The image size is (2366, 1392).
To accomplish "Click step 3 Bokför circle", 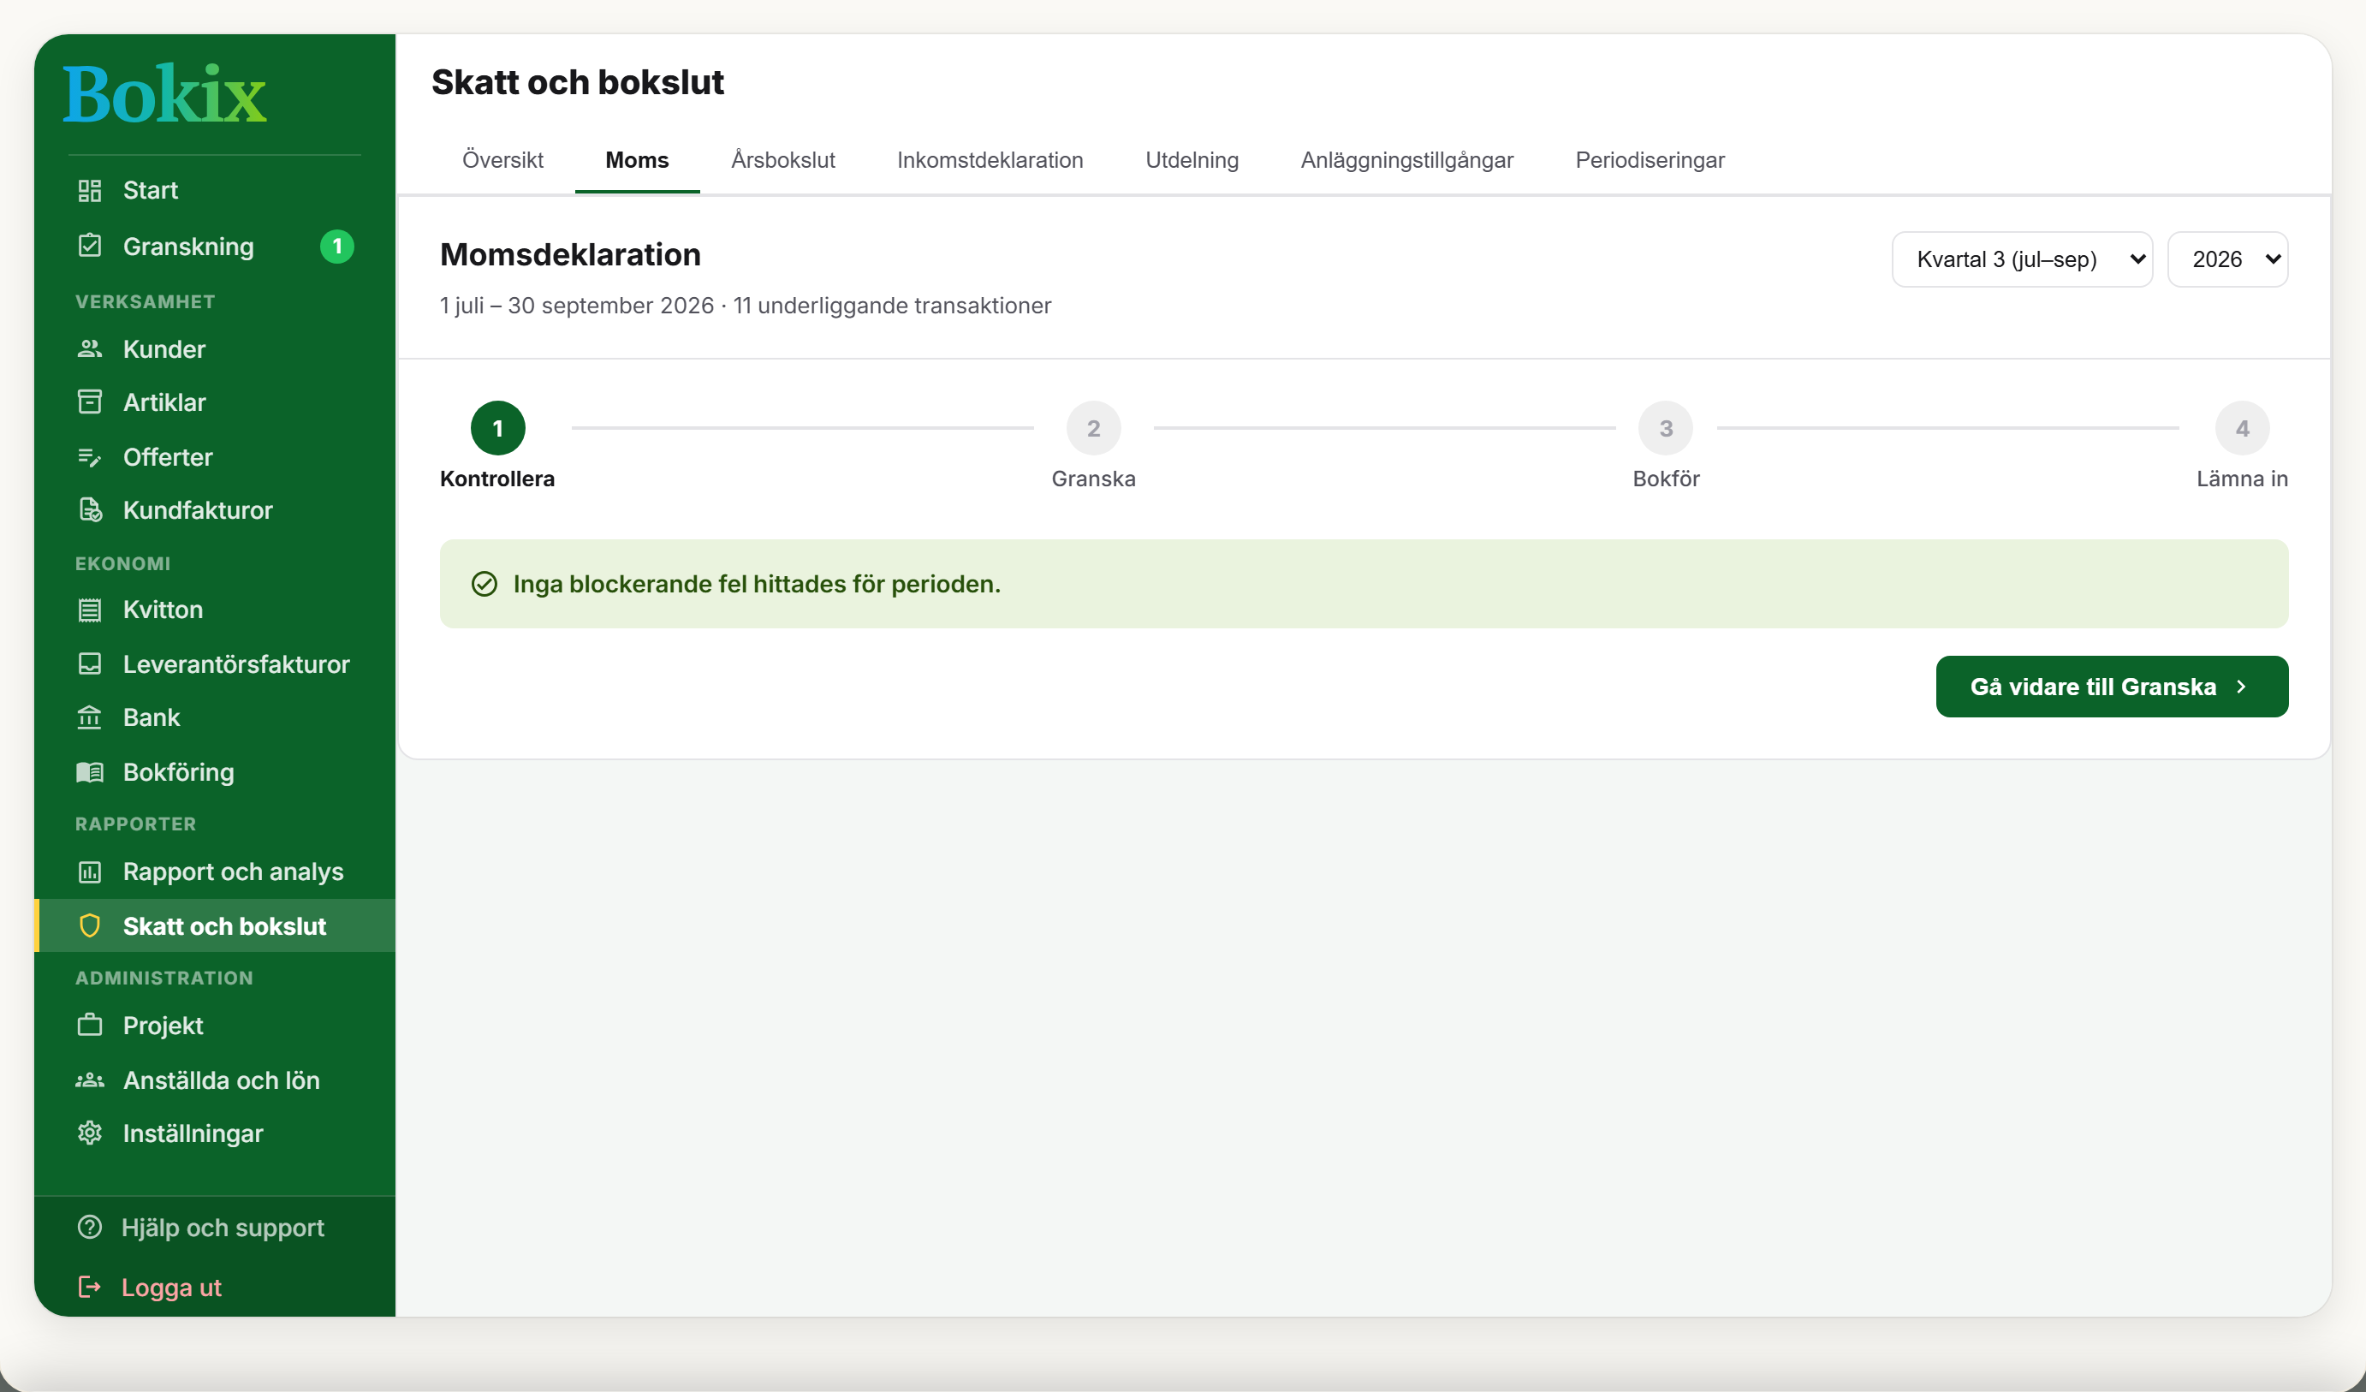I will pyautogui.click(x=1666, y=428).
